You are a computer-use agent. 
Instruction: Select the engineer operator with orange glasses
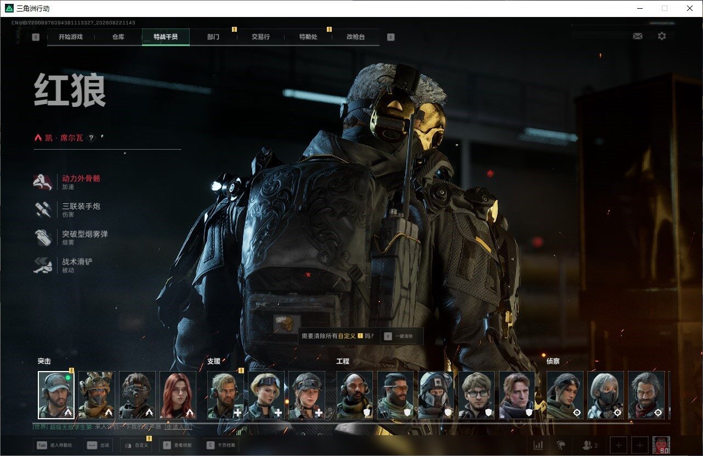(395, 395)
